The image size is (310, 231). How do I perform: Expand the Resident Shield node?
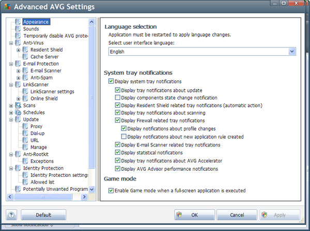click(x=18, y=50)
